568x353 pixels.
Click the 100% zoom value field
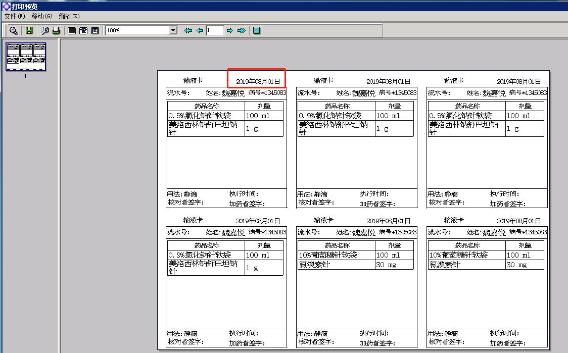coord(137,30)
